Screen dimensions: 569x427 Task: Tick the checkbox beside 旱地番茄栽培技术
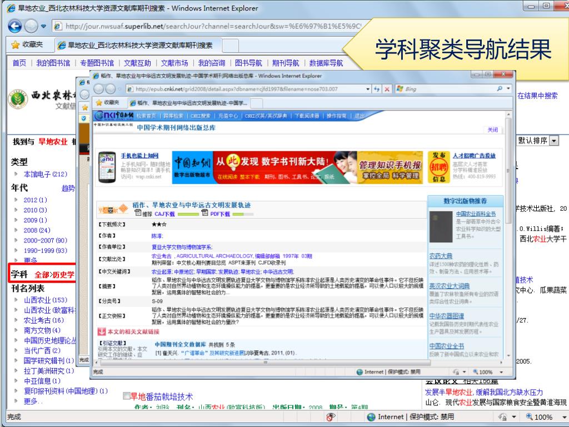tap(127, 396)
